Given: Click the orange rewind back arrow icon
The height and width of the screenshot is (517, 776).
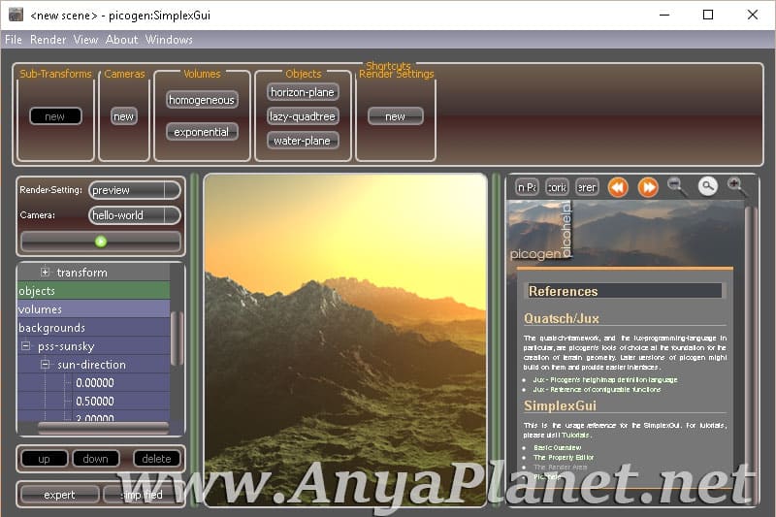Looking at the screenshot, I should click(618, 187).
